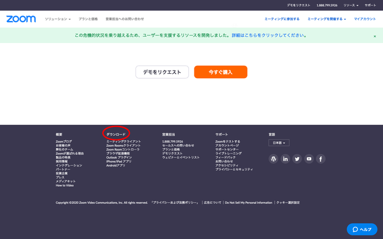The height and width of the screenshot is (239, 383).
Task: Open Zoomが選ばれる理由 footer link
Action: tap(70, 154)
